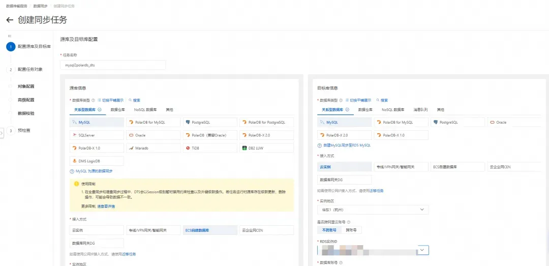Select 云实例 as target 接入方式
The image size is (549, 266).
tap(345, 167)
